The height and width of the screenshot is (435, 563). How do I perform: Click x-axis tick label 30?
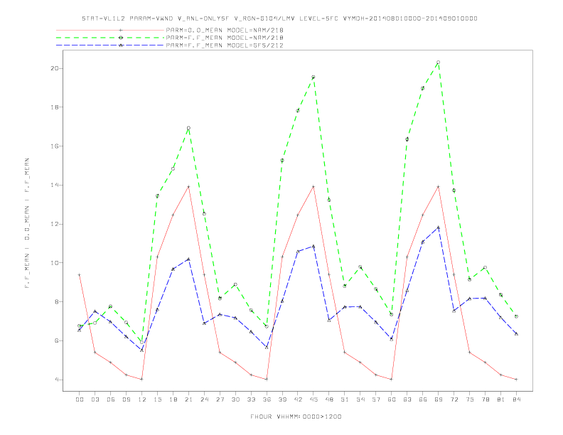(x=235, y=399)
